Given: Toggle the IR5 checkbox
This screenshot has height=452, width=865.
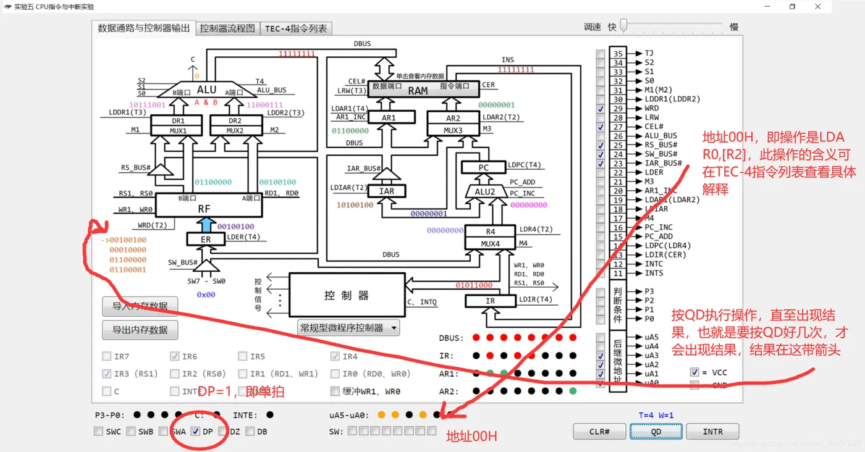Looking at the screenshot, I should click(243, 356).
